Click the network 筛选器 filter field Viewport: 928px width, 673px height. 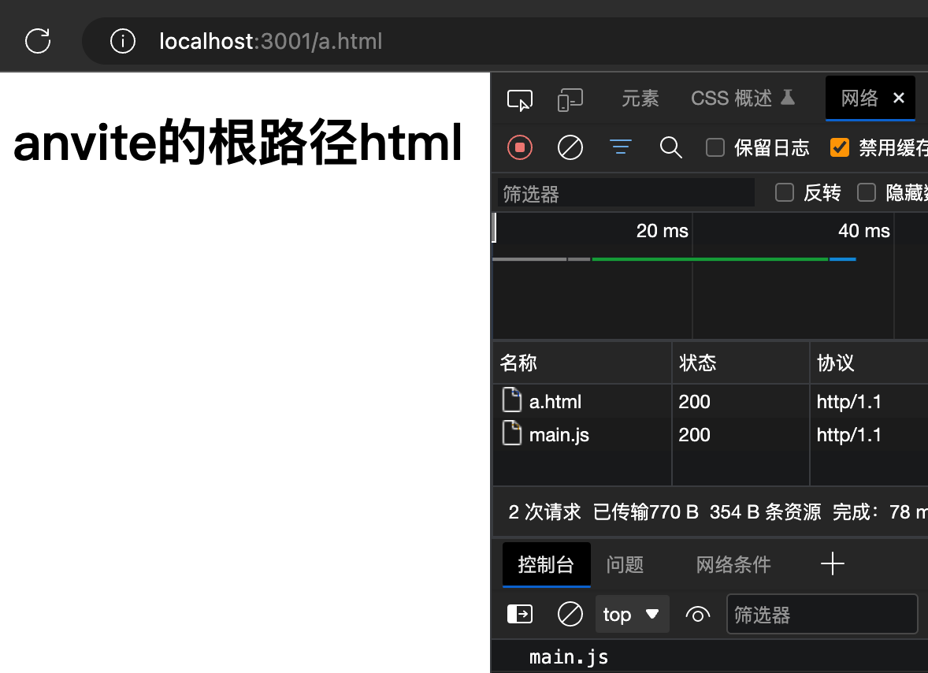tap(625, 194)
